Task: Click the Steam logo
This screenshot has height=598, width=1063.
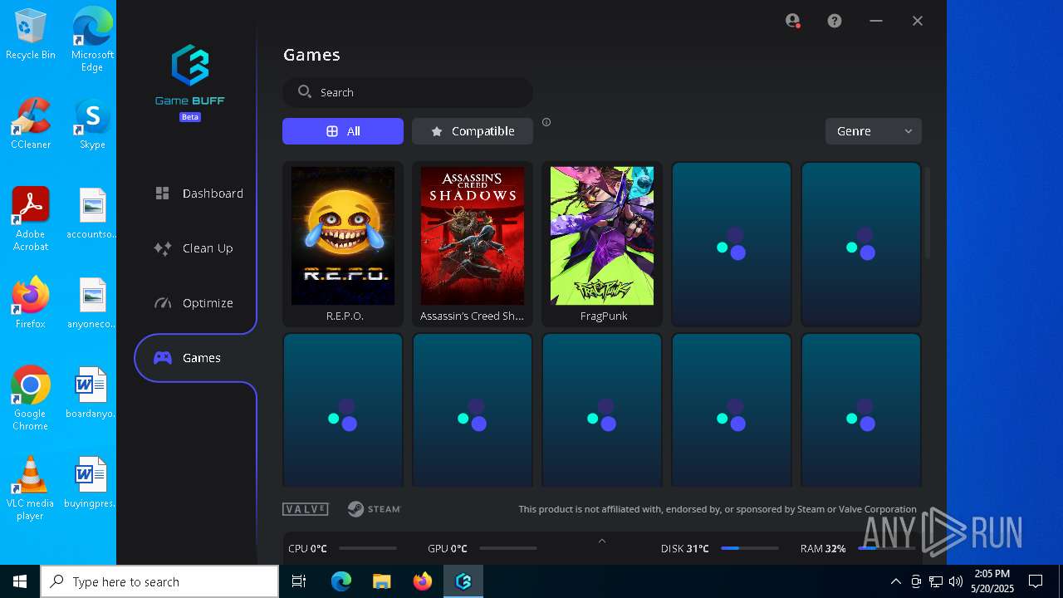Action: (x=375, y=509)
